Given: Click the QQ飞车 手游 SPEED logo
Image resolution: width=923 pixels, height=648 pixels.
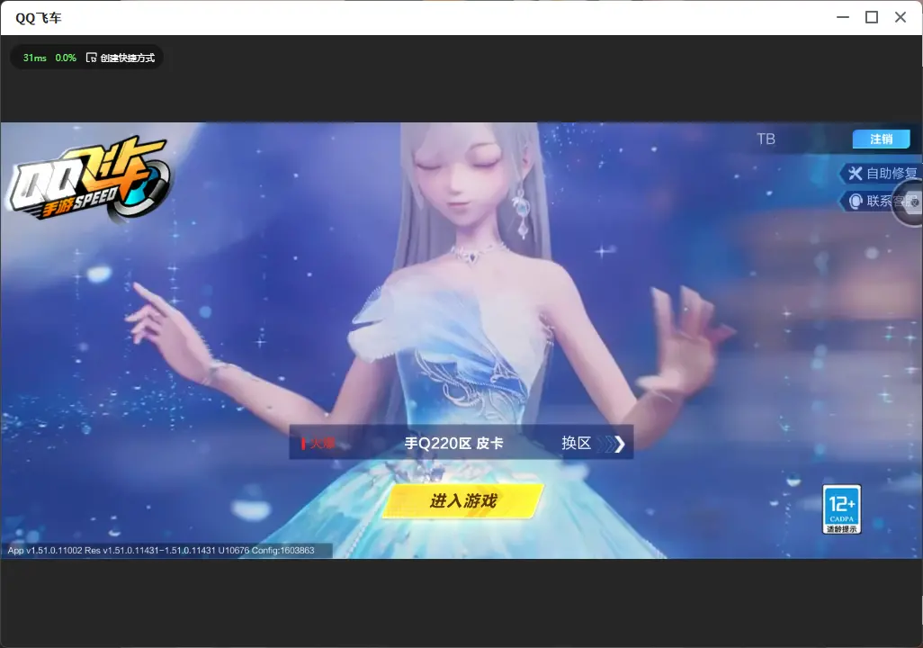Looking at the screenshot, I should coord(88,178).
